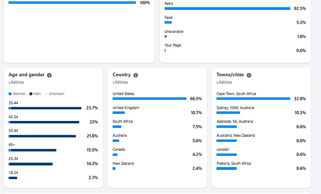The height and width of the screenshot is (194, 321).
Task: Select the New Zealand country bar
Action: (114, 168)
